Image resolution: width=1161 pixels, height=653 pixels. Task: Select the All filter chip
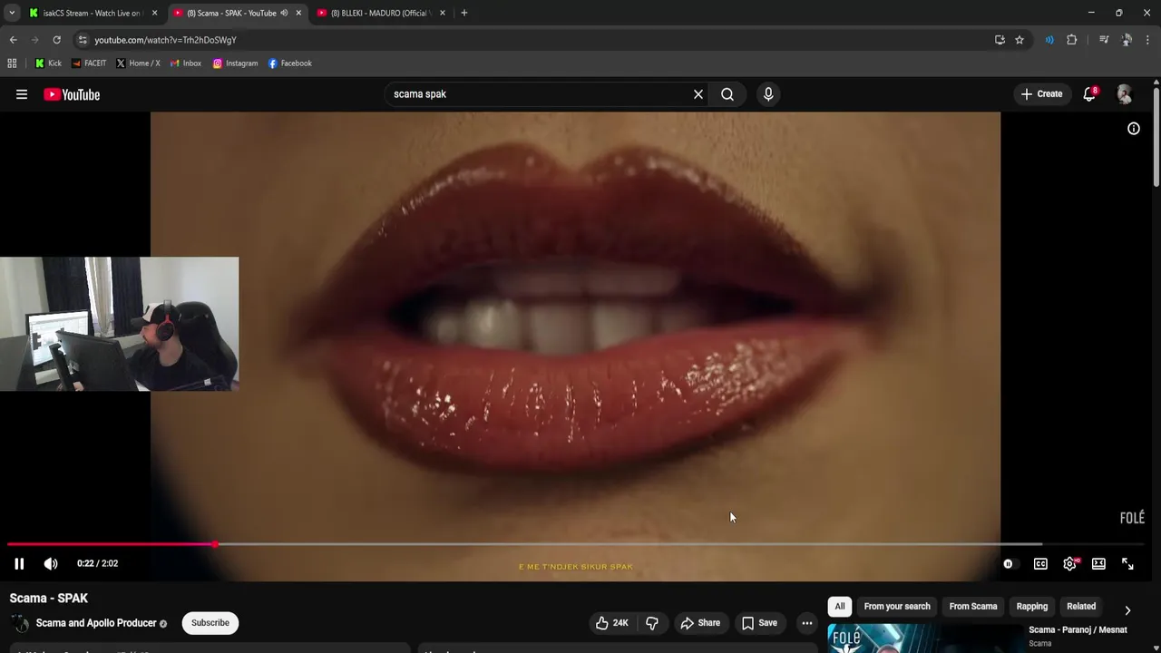840,607
